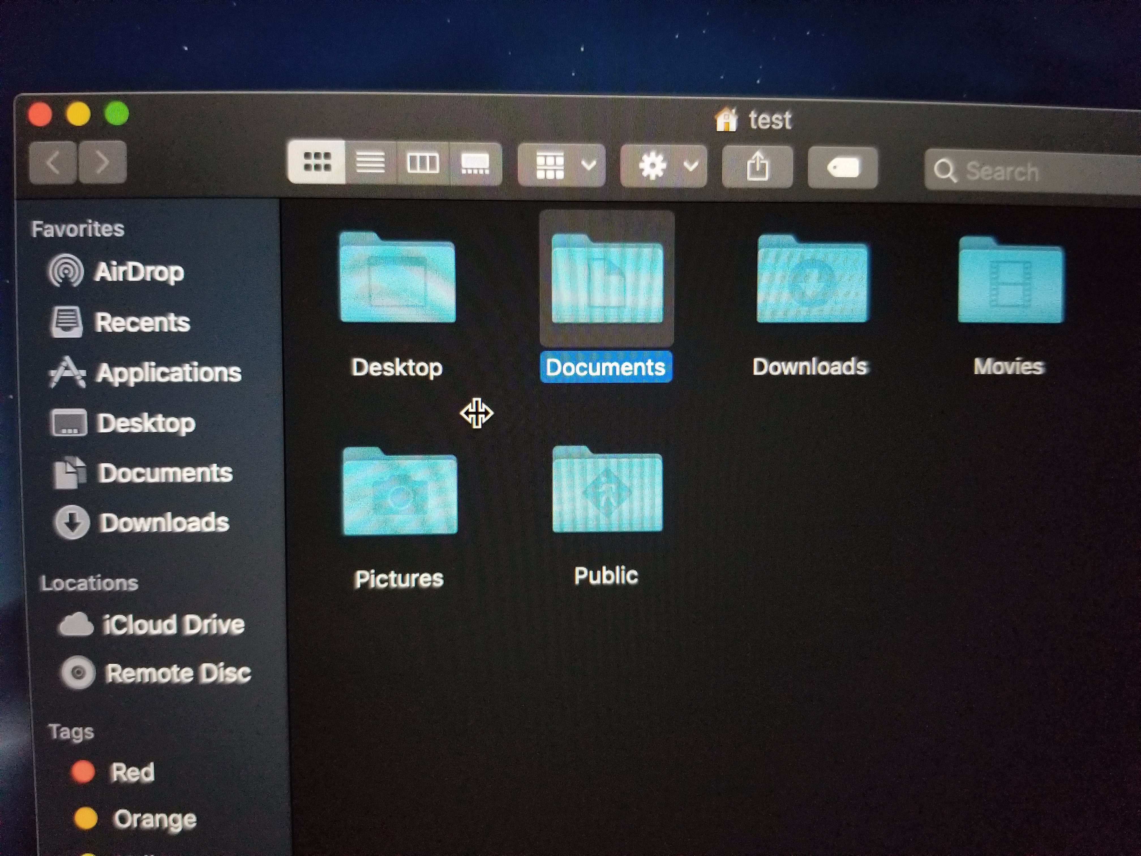
Task: Switch to icon view mode
Action: coord(317,162)
